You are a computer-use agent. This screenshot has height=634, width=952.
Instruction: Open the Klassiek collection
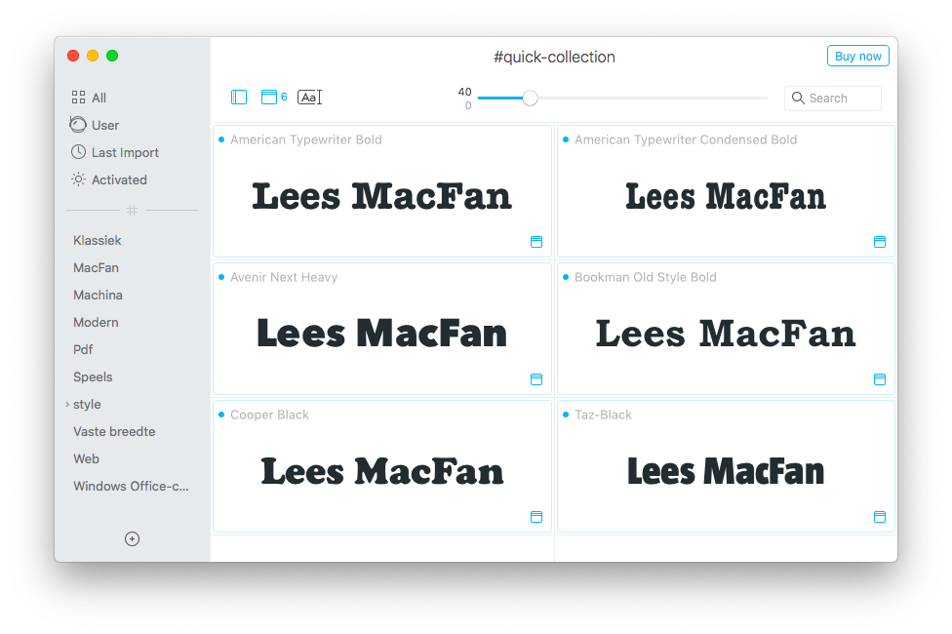98,241
